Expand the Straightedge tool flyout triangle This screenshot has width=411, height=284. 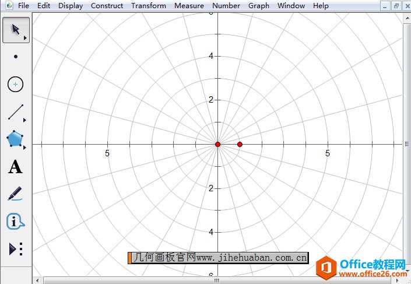(25, 120)
